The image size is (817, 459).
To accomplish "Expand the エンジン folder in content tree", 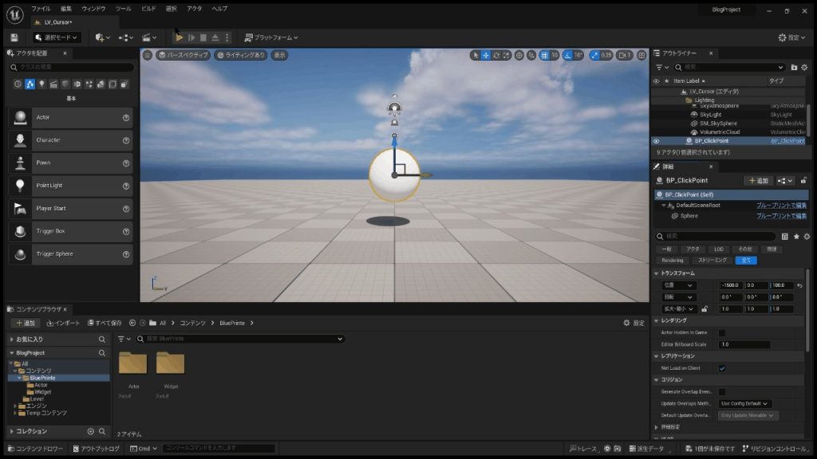I will tap(14, 406).
